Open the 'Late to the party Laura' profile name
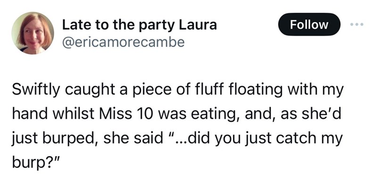The height and width of the screenshot is (186, 377). [139, 25]
